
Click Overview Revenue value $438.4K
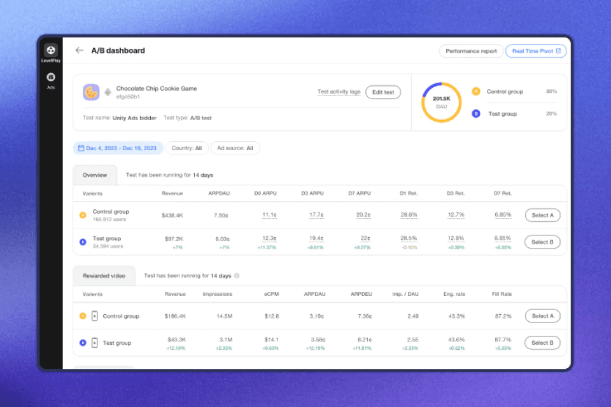172,216
